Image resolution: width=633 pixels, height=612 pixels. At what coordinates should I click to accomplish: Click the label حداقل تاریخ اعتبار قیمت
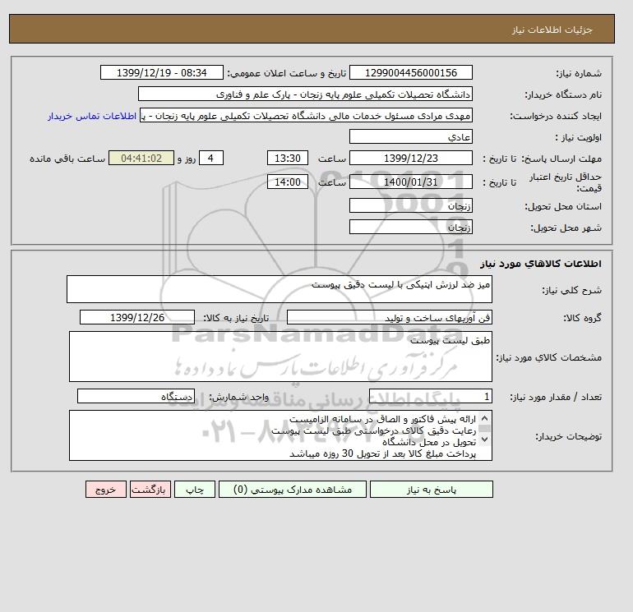tap(566, 182)
